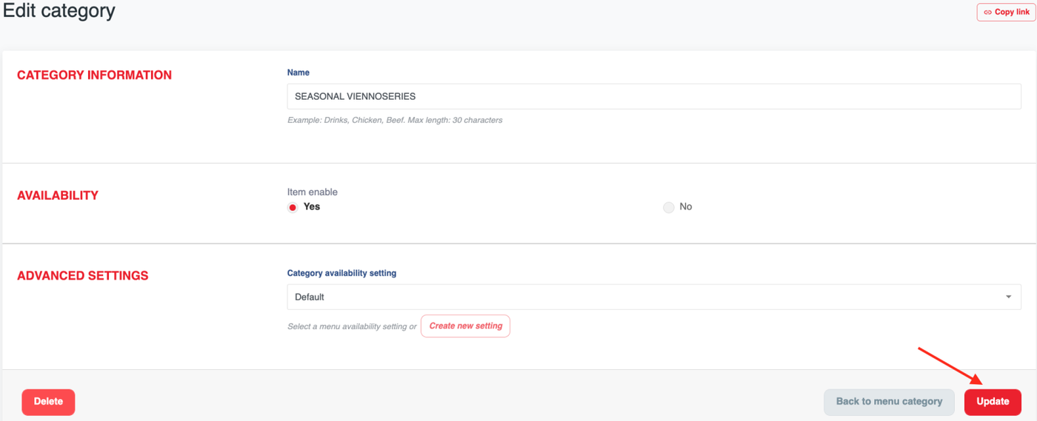
Task: Click the Name field label
Action: pos(299,73)
